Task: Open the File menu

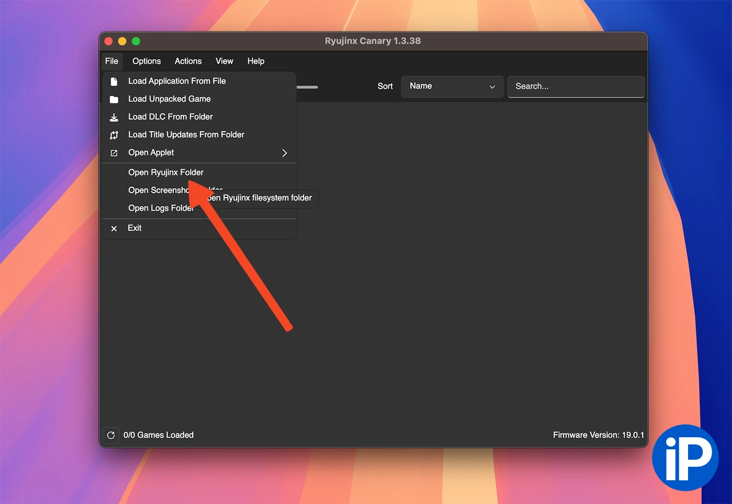Action: click(x=112, y=61)
